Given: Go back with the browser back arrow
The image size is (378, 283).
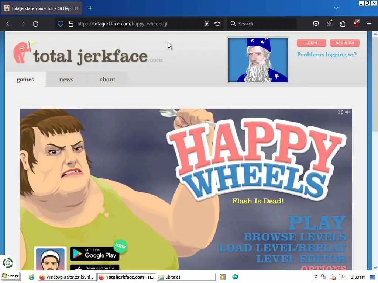Looking at the screenshot, I should tap(9, 24).
